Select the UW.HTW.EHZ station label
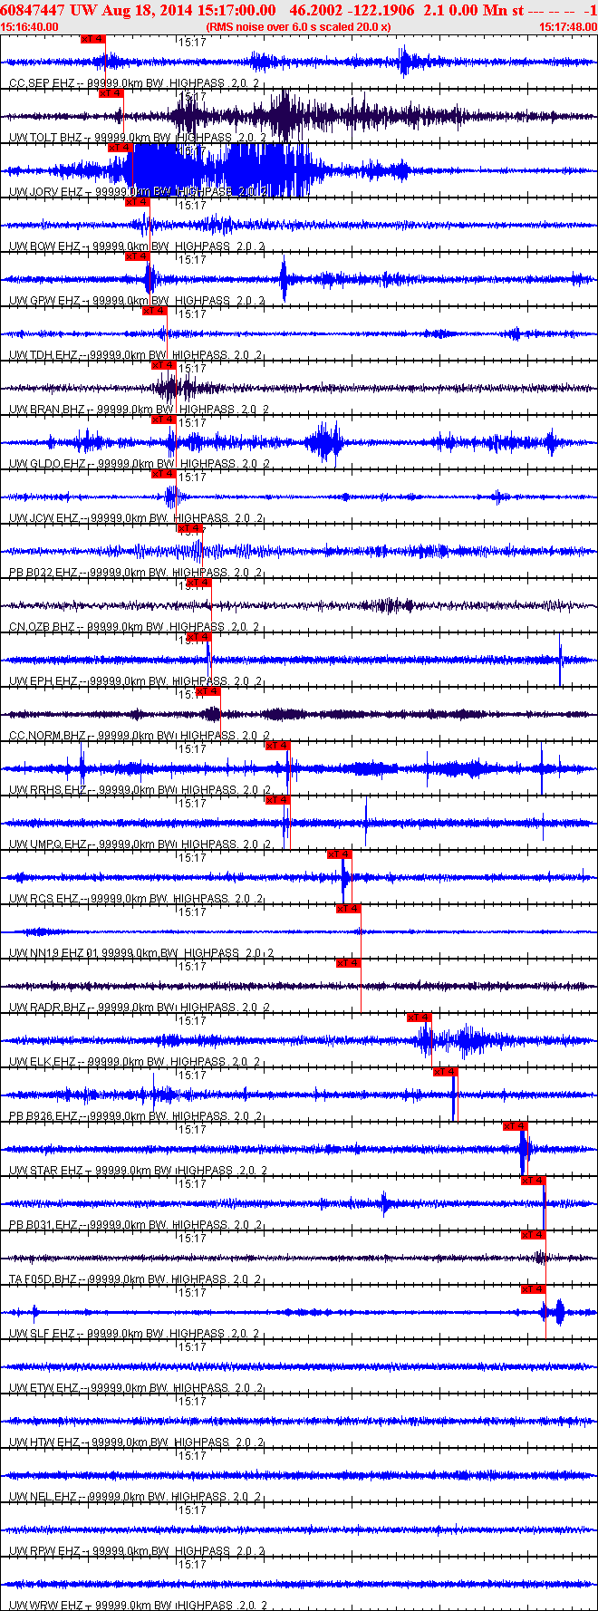Screen dimensions: 598x1611 (x=43, y=1442)
